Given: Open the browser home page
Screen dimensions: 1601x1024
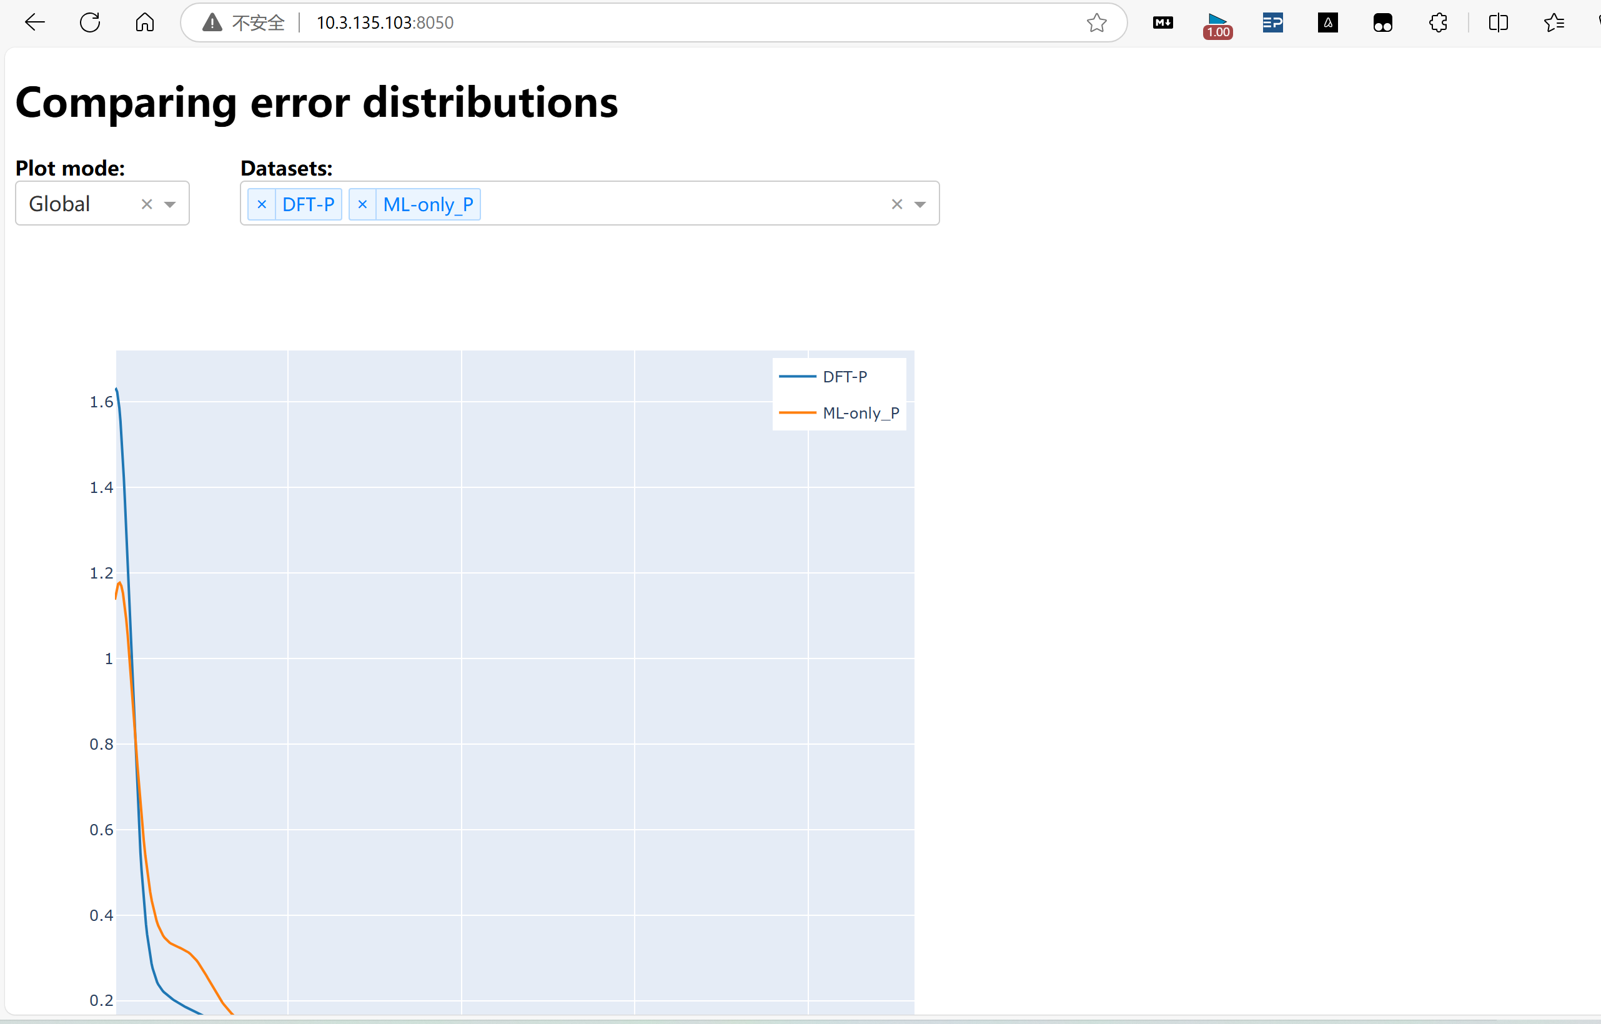Looking at the screenshot, I should (145, 22).
